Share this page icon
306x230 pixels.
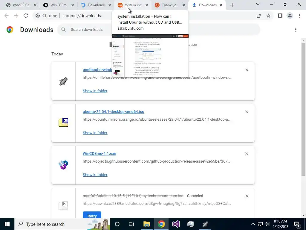(259, 16)
